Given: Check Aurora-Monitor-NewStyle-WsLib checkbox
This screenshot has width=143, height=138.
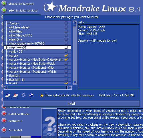Looking at the screenshot, I should [x=66, y=63].
